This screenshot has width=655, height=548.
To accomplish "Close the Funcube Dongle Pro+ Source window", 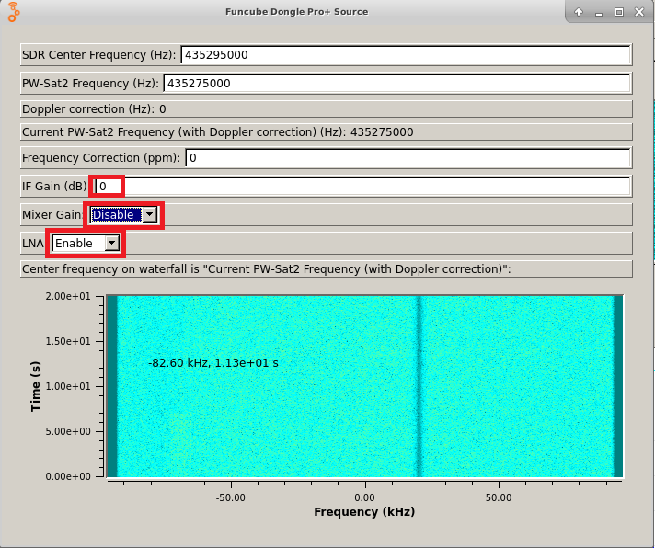I will 639,12.
